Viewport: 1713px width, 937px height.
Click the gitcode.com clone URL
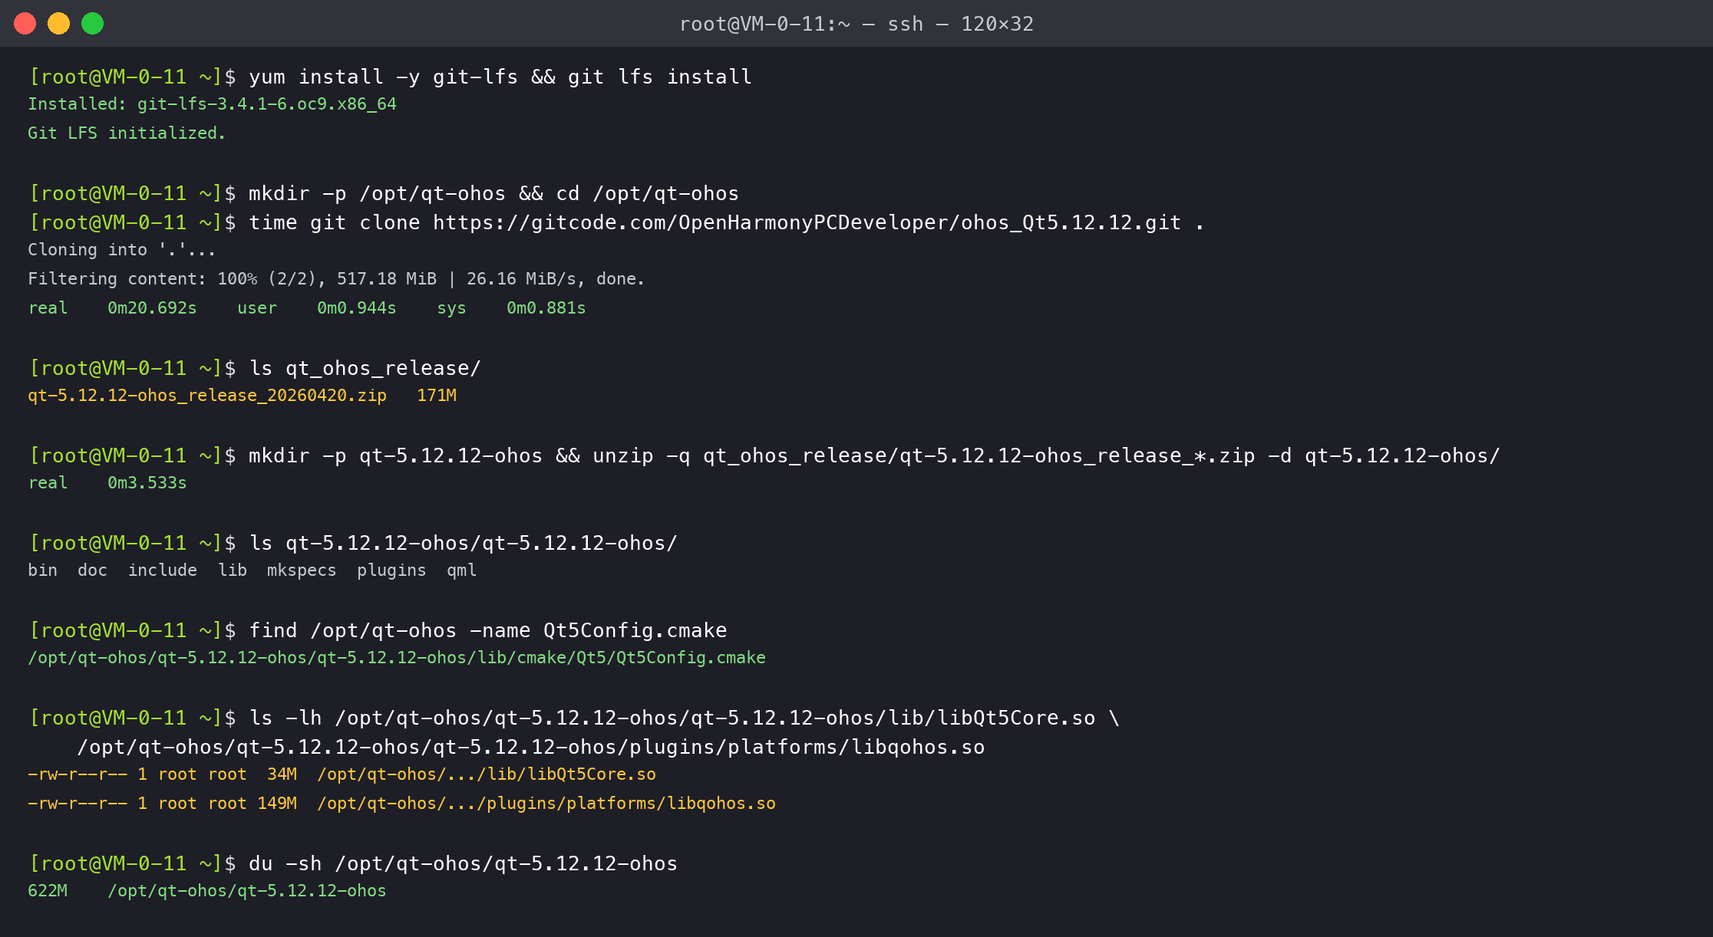[x=807, y=222]
